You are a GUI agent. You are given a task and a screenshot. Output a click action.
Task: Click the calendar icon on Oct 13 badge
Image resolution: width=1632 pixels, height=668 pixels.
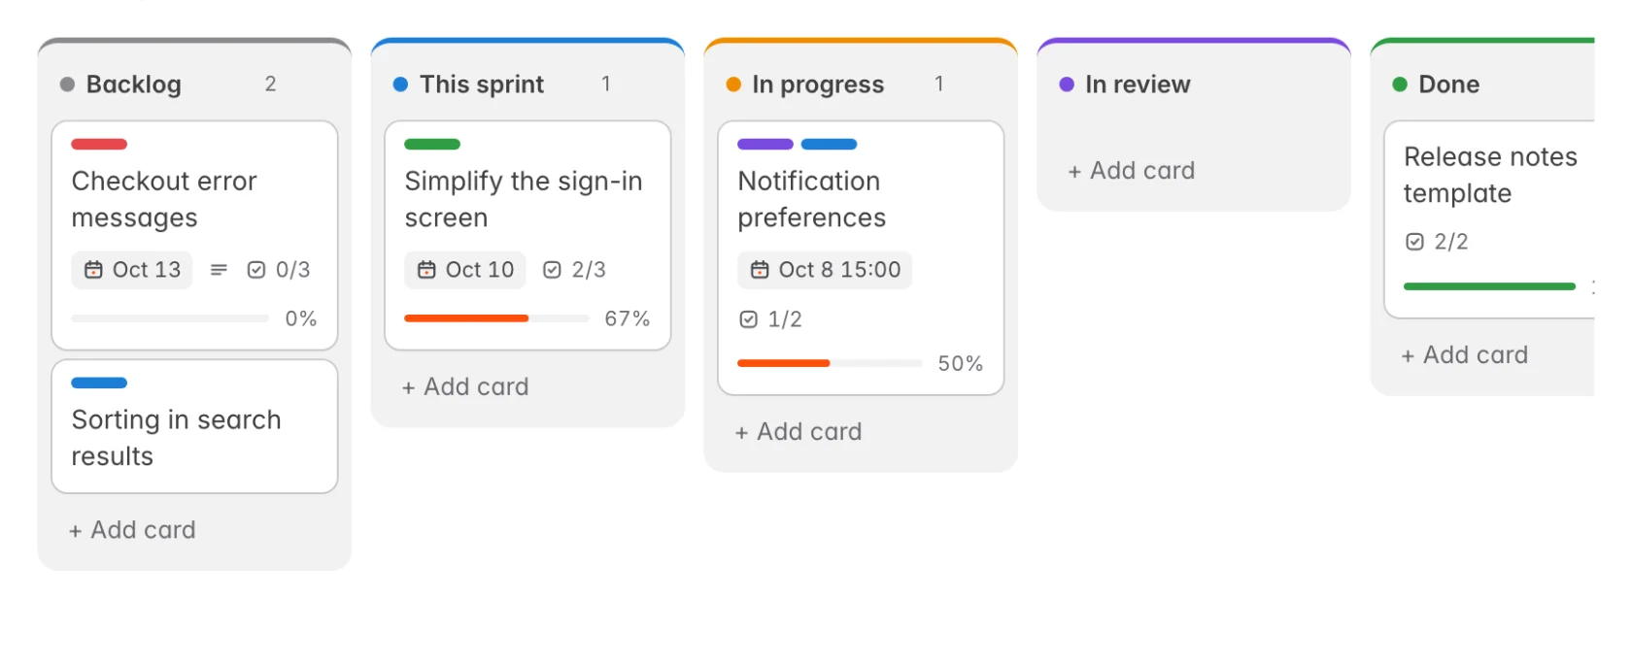[x=93, y=270]
